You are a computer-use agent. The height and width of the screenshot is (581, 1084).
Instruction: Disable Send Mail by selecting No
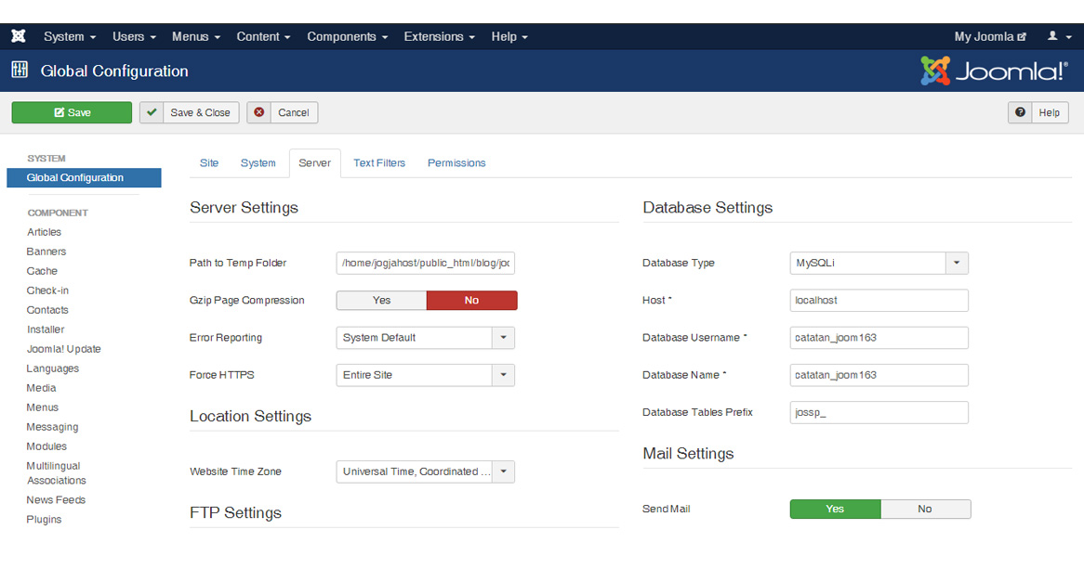(924, 509)
